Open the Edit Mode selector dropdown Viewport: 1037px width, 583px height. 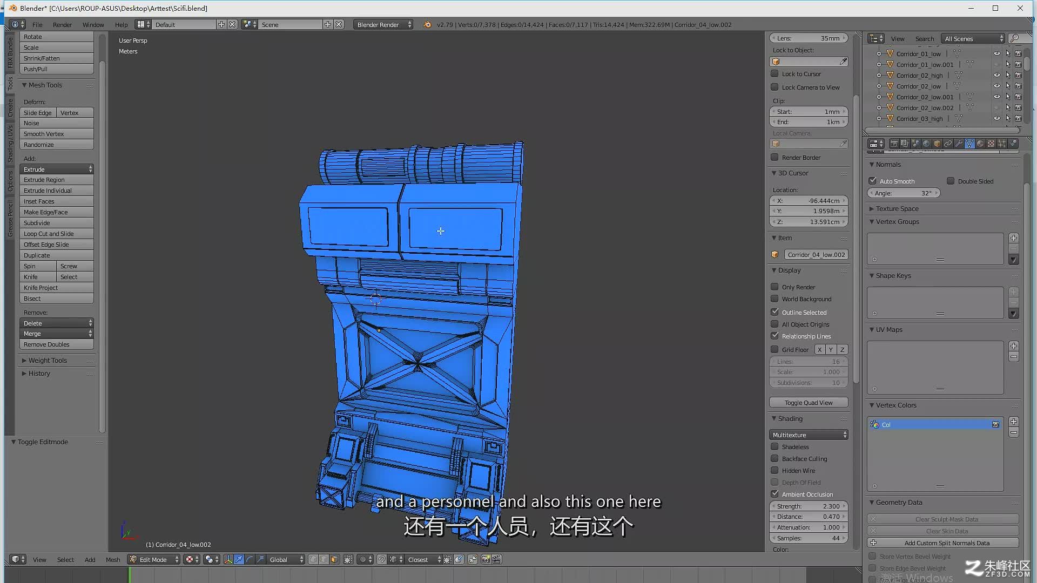[154, 560]
